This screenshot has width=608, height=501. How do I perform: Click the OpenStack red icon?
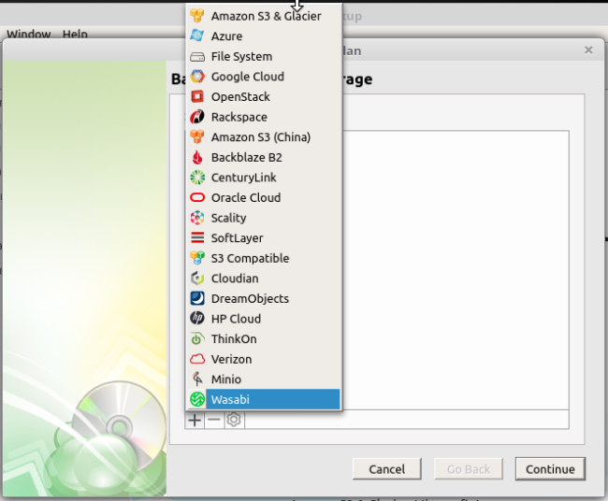coord(196,97)
